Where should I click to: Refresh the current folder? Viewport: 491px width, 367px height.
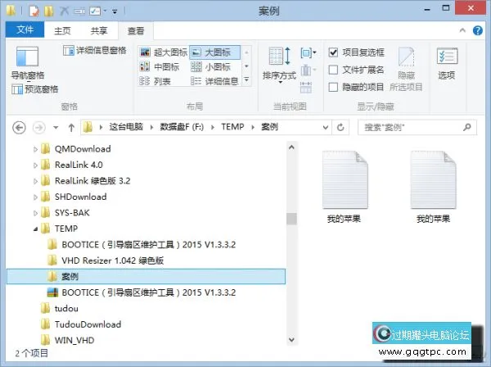(x=340, y=127)
